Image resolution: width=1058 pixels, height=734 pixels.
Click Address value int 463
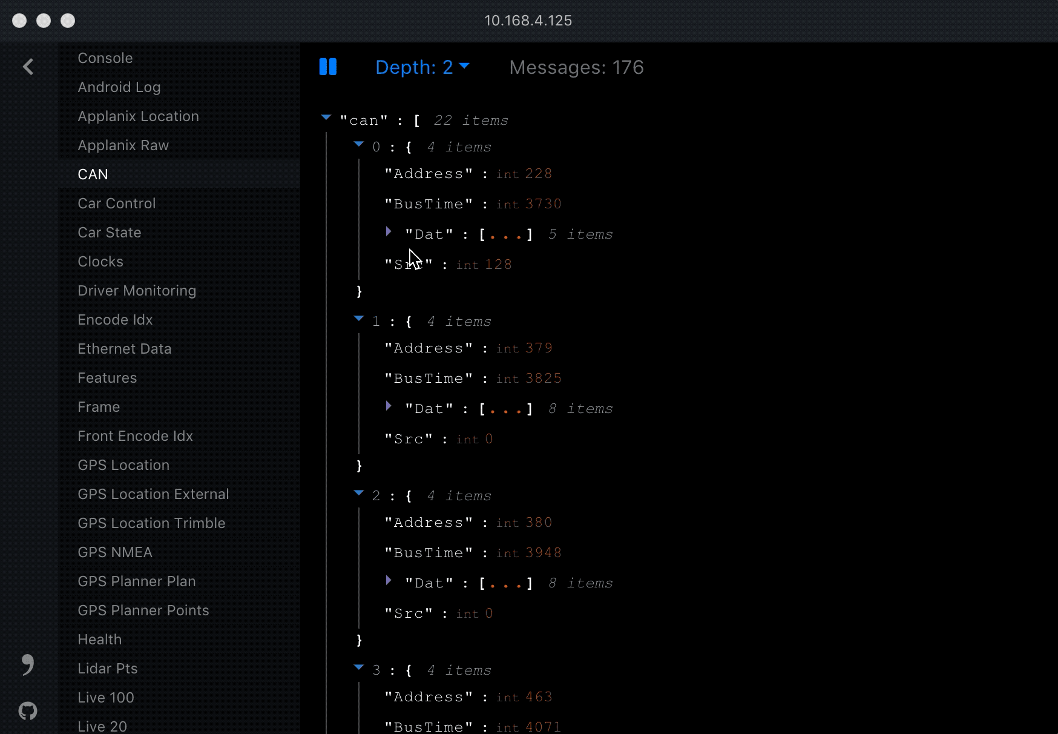(524, 697)
